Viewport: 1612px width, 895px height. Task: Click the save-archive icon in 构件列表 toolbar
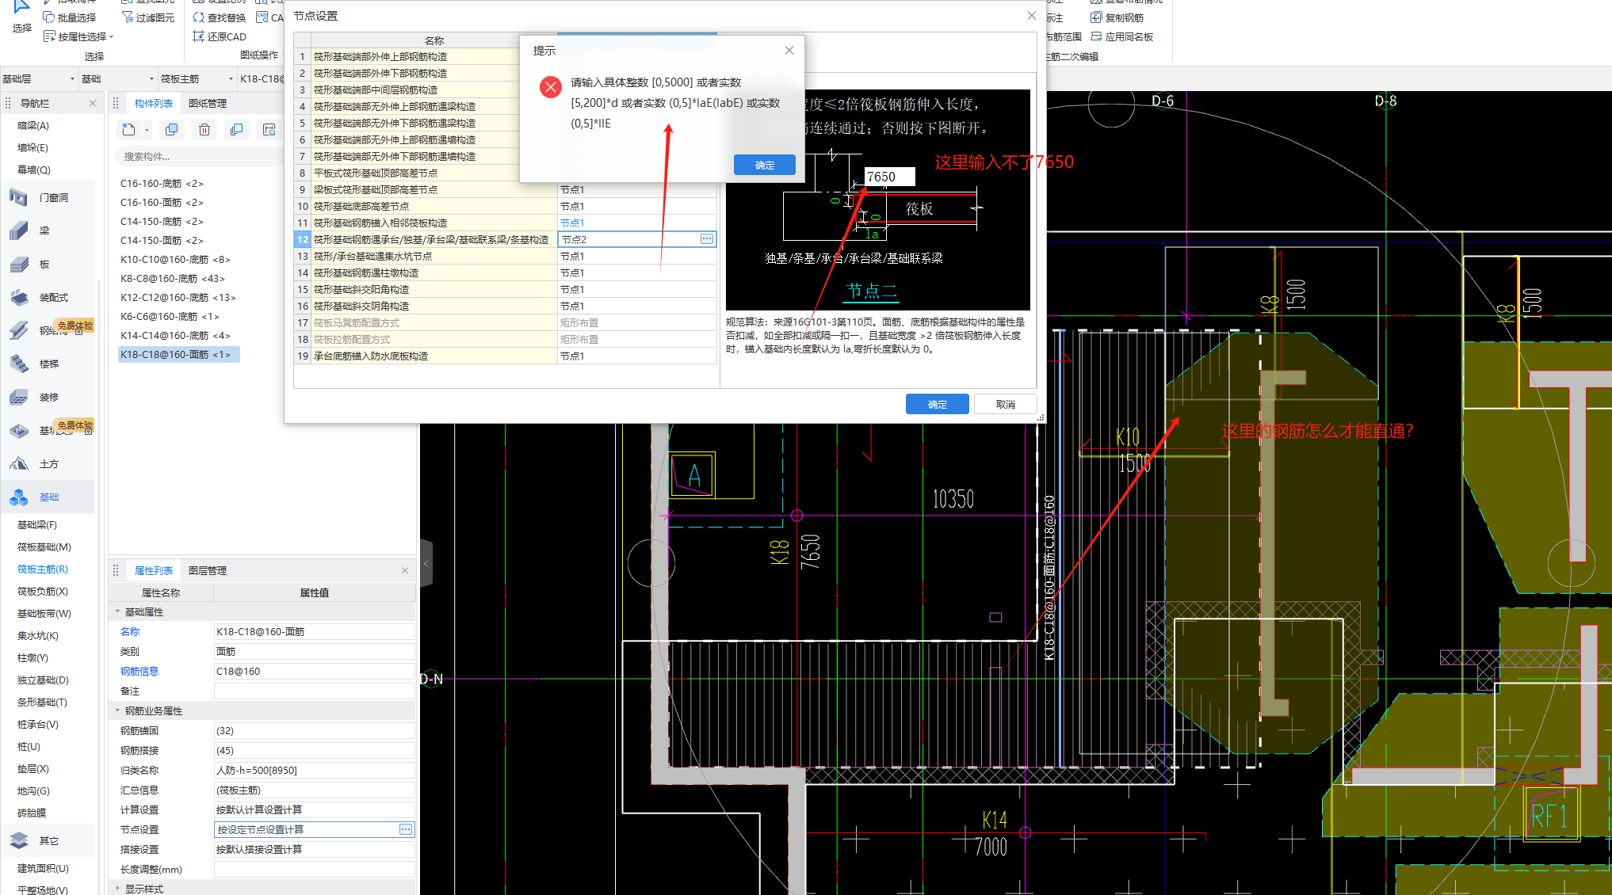pos(269,130)
